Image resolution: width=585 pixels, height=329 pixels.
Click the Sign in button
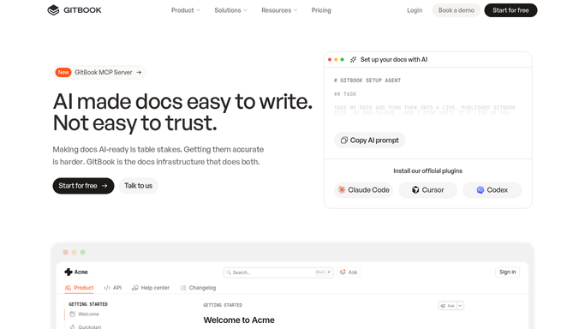click(507, 272)
